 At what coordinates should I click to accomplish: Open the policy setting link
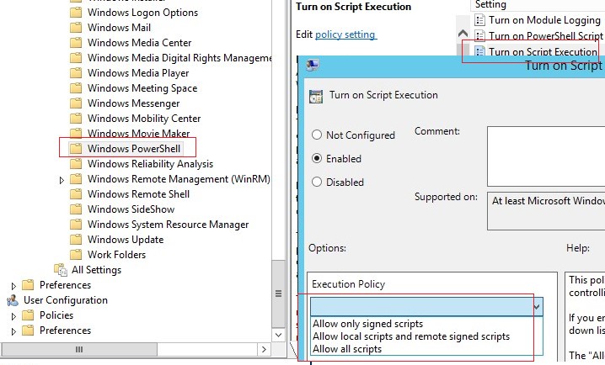pyautogui.click(x=345, y=34)
